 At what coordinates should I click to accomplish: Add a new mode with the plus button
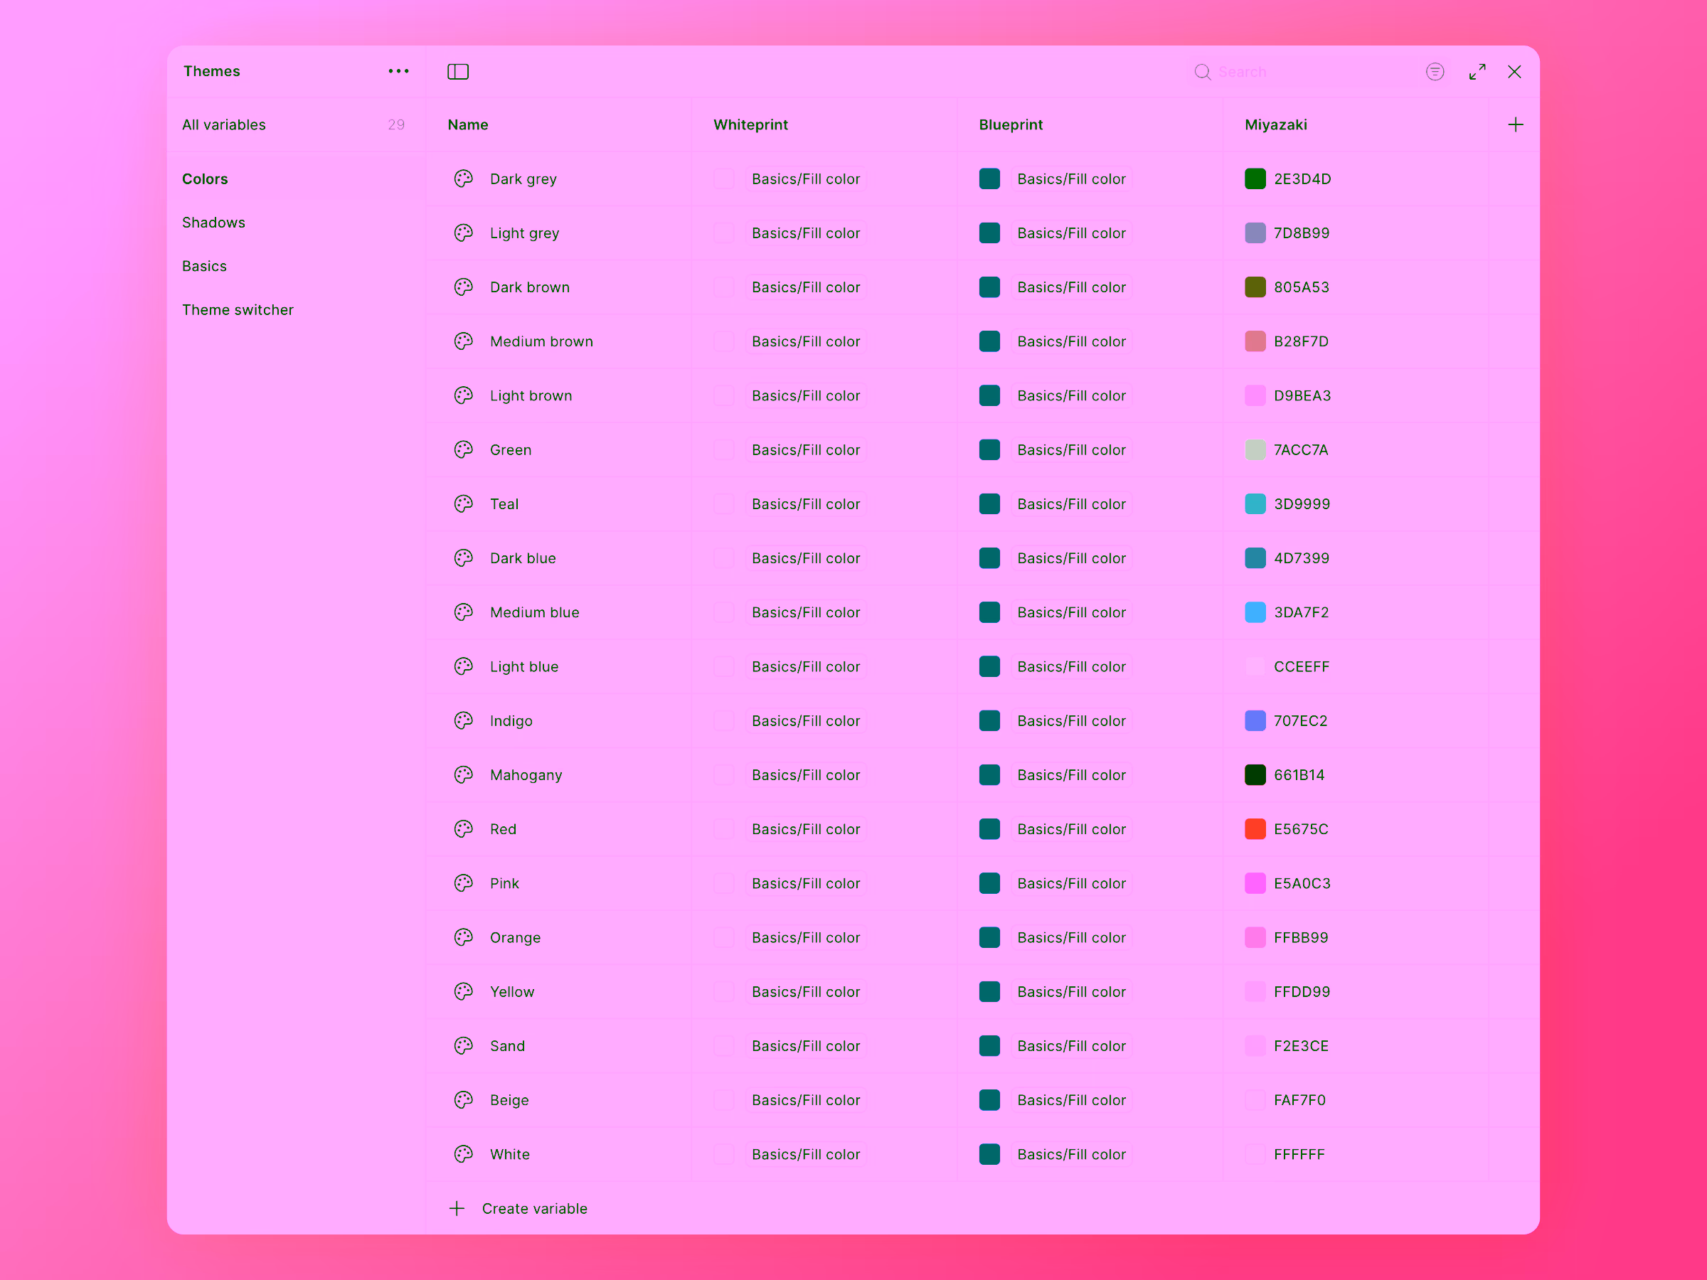1515,124
